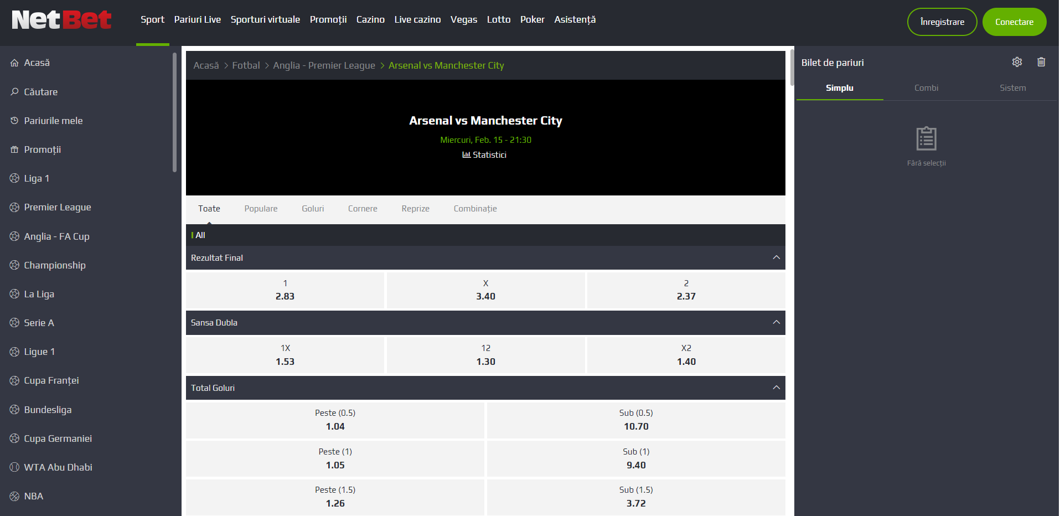
Task: Select double chance 1X at 1.53
Action: point(285,355)
